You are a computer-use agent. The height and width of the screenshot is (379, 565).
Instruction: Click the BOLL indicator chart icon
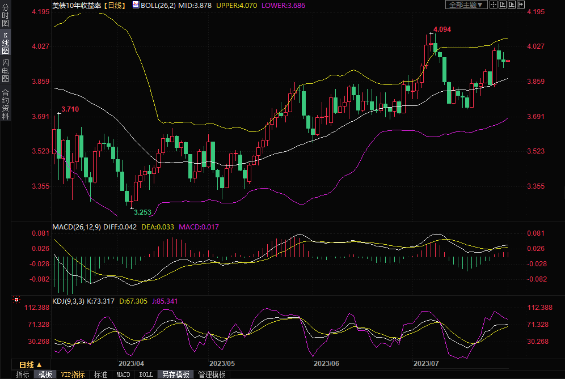pos(135,5)
